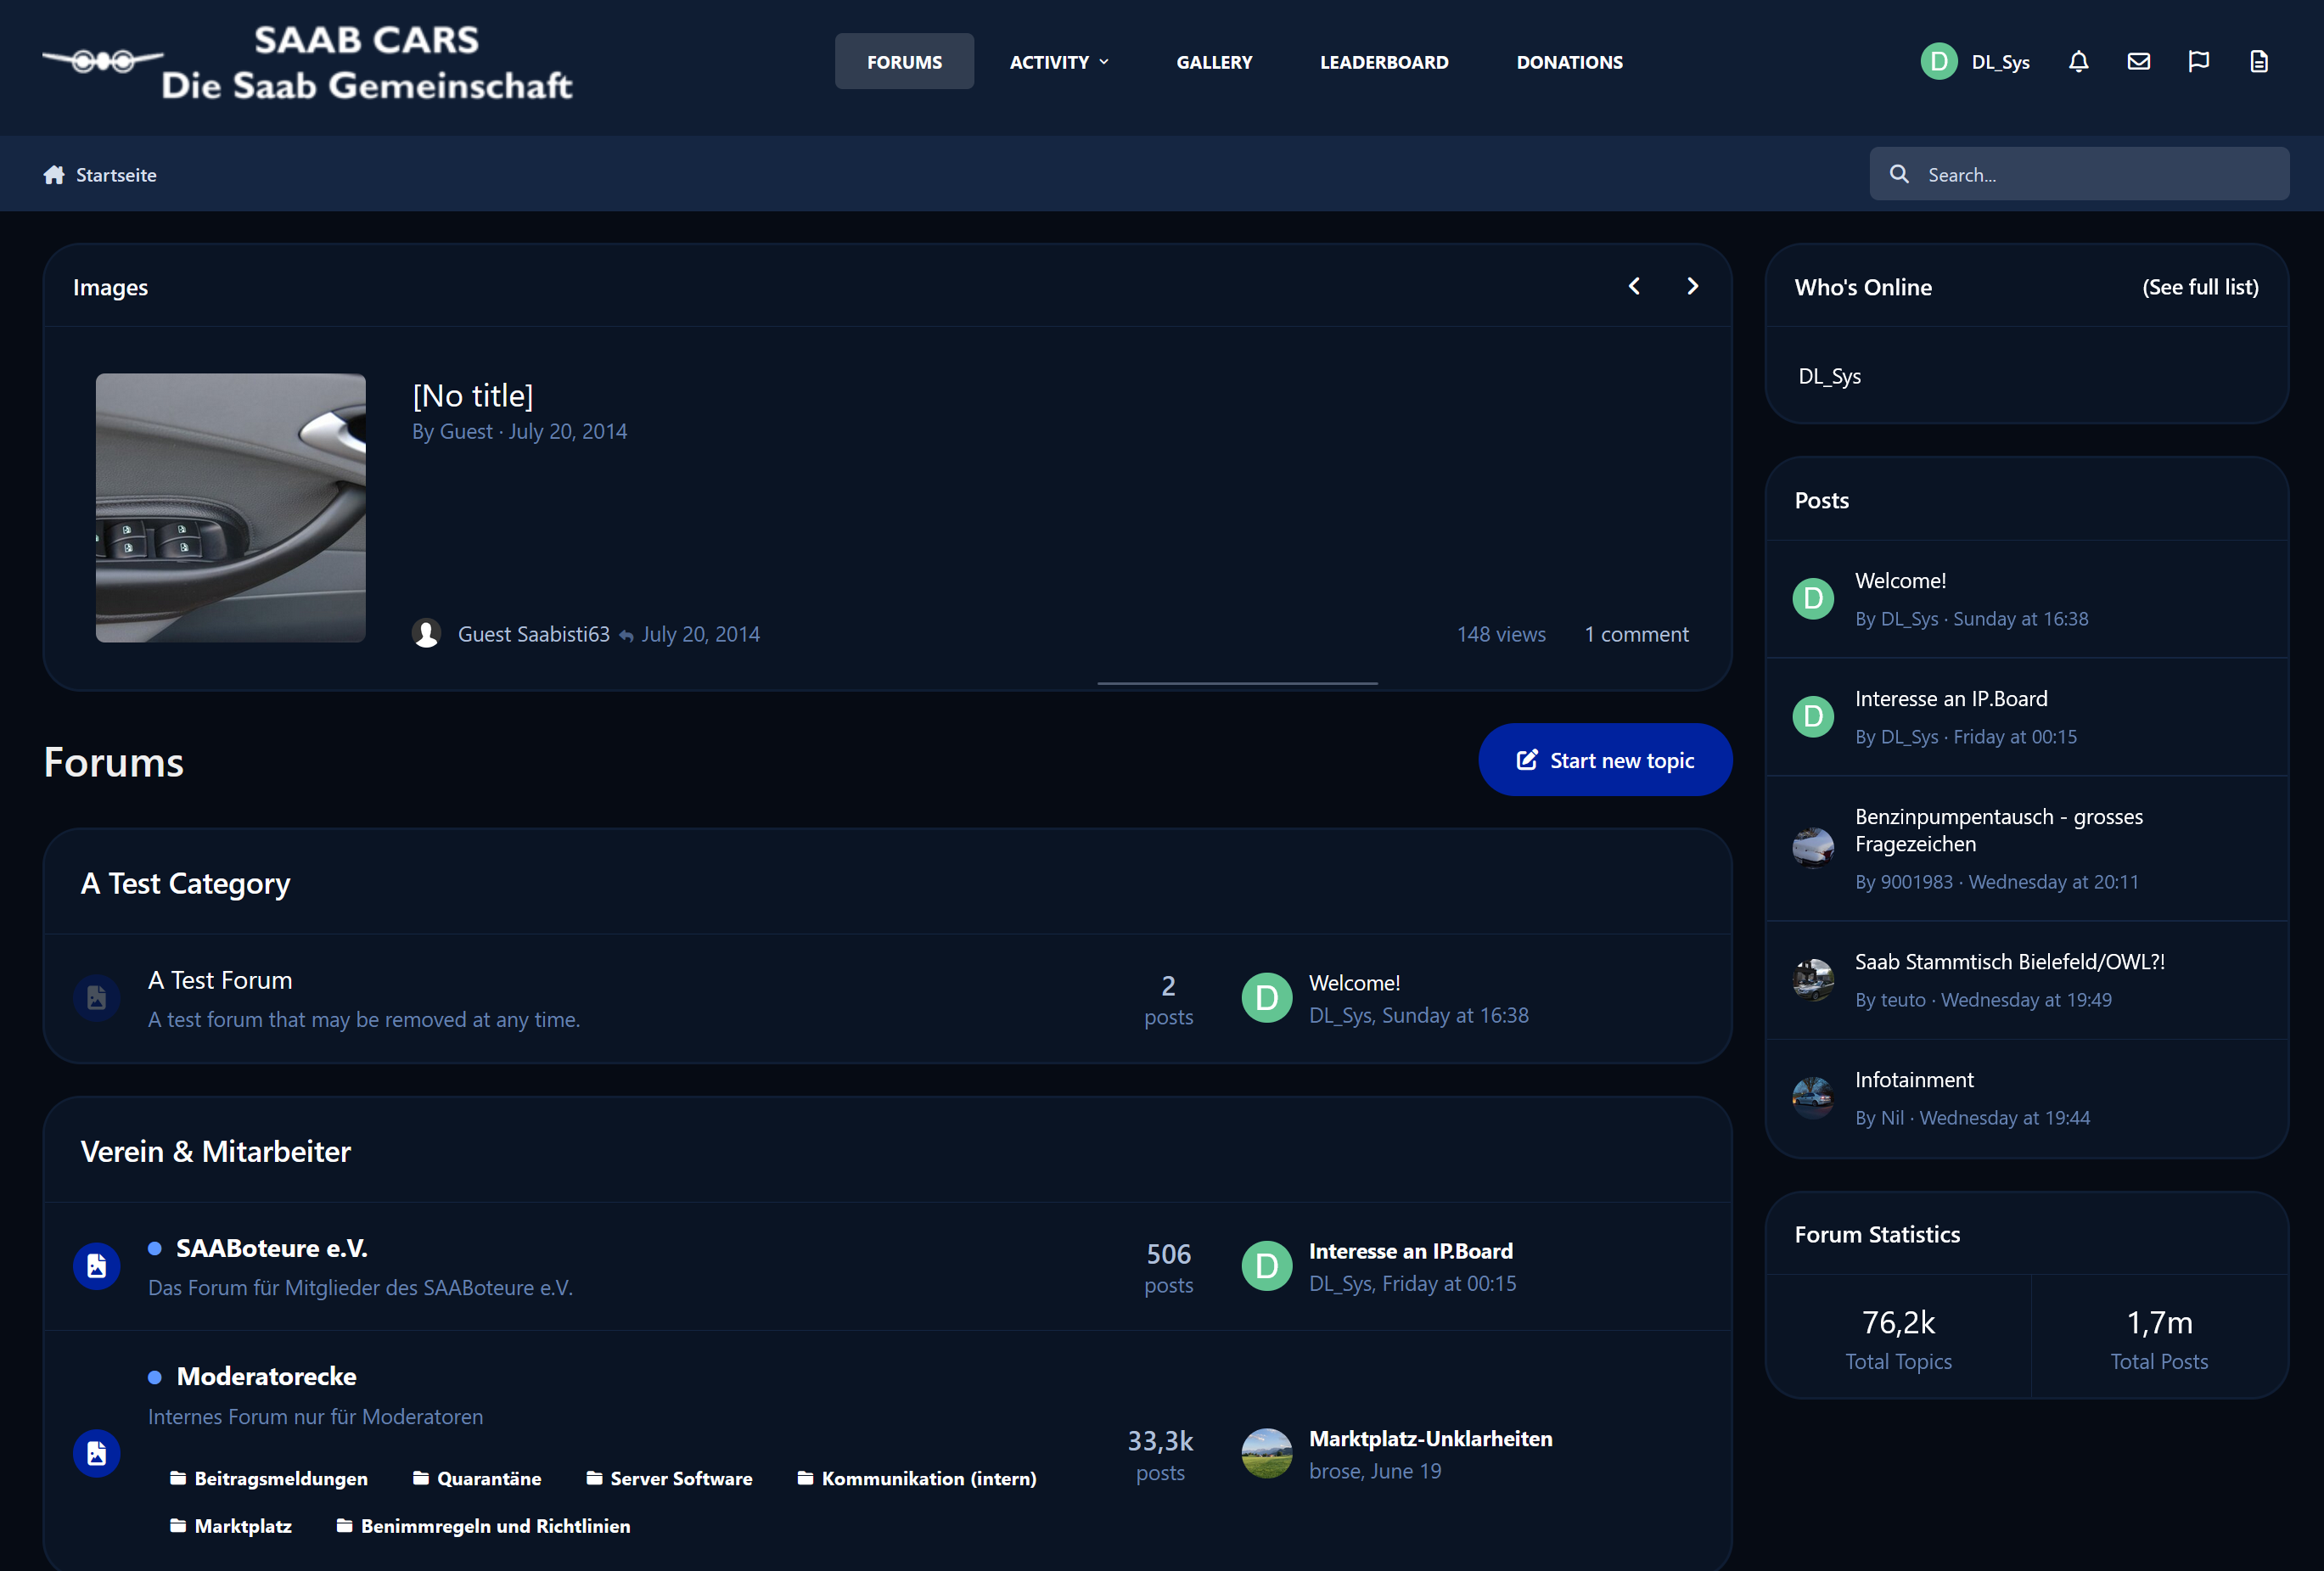The width and height of the screenshot is (2324, 1571).
Task: Focus the Search input field
Action: [x=2079, y=174]
